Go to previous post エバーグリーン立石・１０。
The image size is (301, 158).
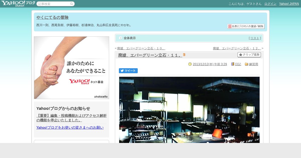pos(141,48)
